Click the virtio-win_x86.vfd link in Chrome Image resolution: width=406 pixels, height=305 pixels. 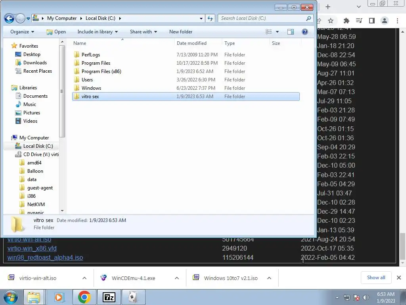[x=32, y=249]
